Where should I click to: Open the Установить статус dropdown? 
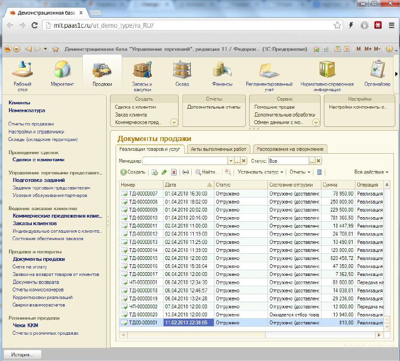(x=260, y=173)
